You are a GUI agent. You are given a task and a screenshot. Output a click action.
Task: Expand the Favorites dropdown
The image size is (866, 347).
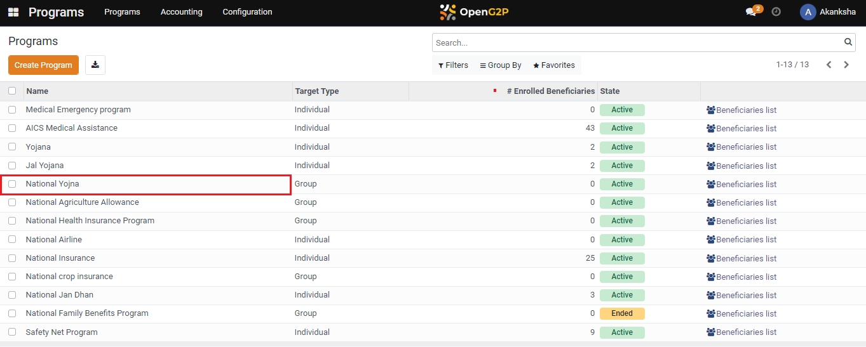pyautogui.click(x=553, y=65)
